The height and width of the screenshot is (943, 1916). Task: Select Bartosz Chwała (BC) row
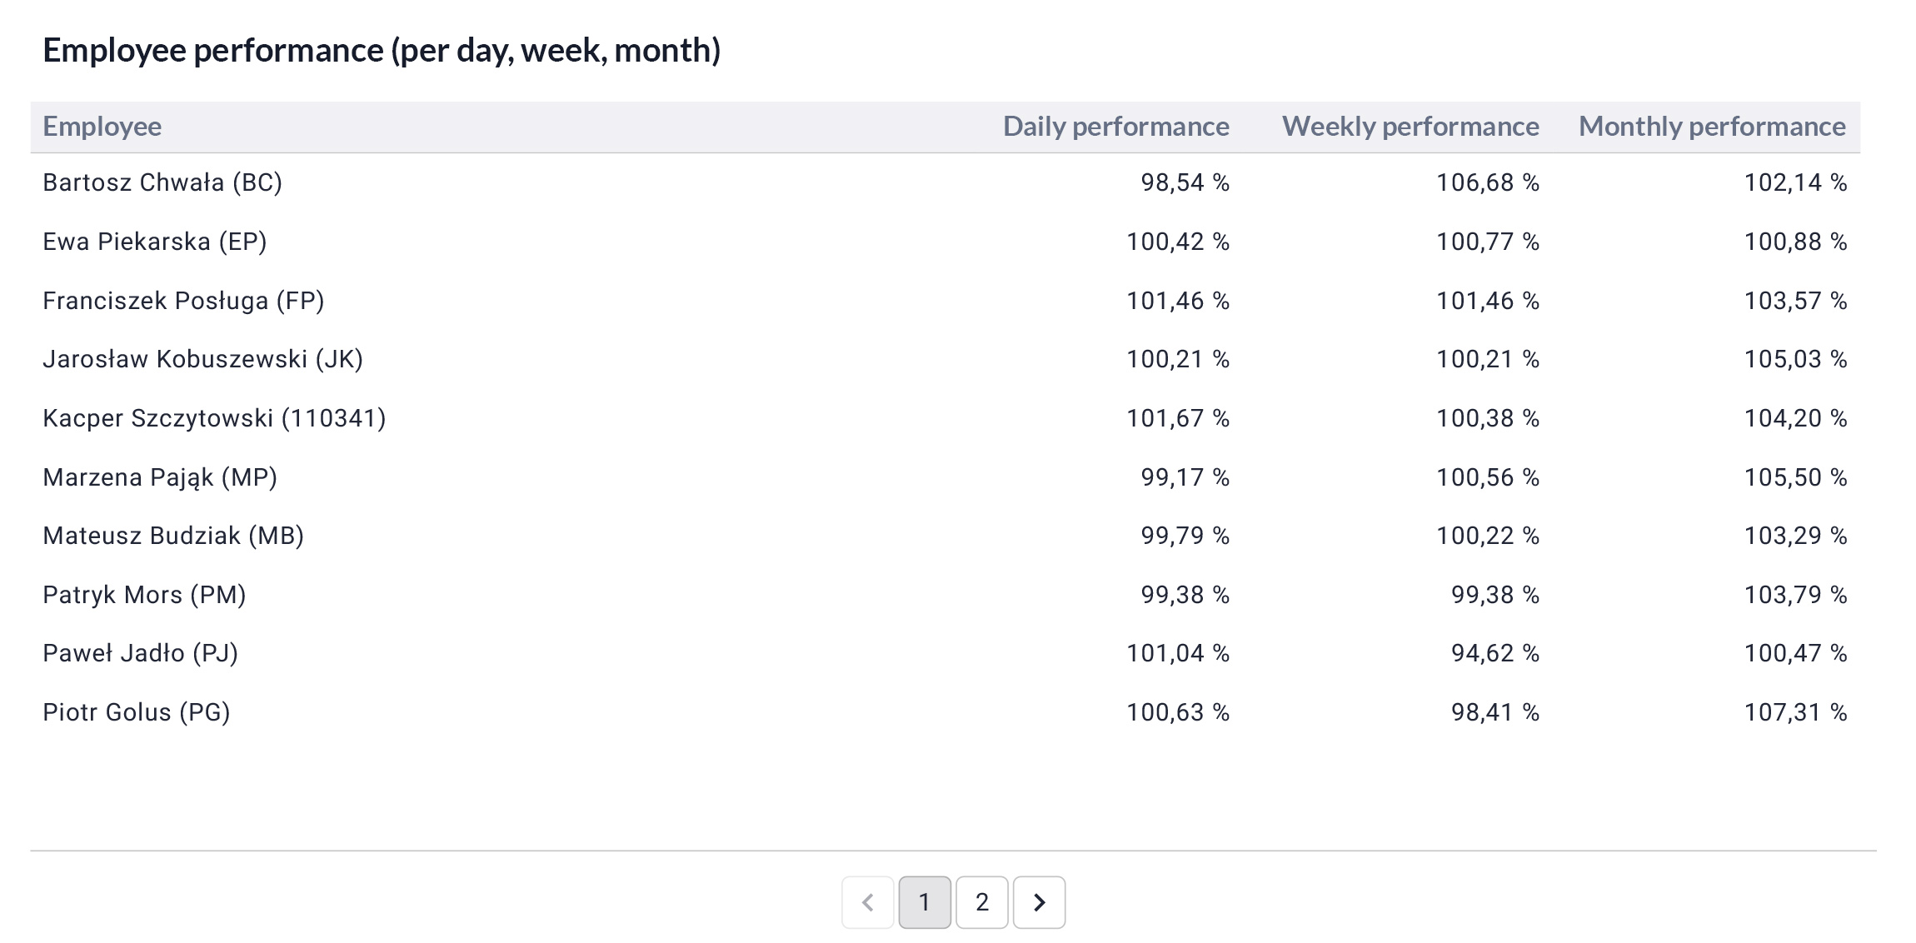[x=946, y=182]
